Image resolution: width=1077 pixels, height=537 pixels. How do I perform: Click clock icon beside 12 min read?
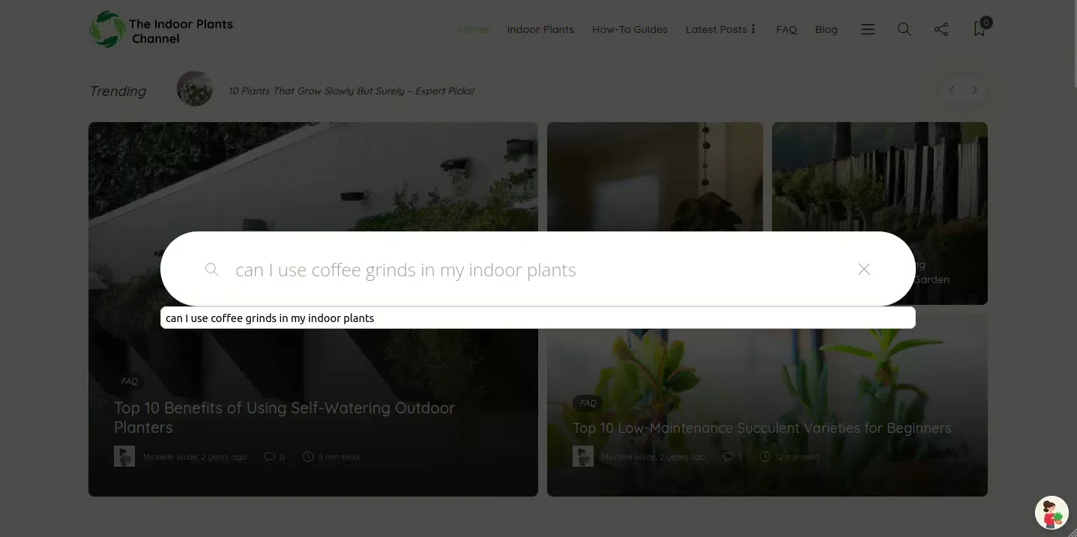(x=765, y=456)
